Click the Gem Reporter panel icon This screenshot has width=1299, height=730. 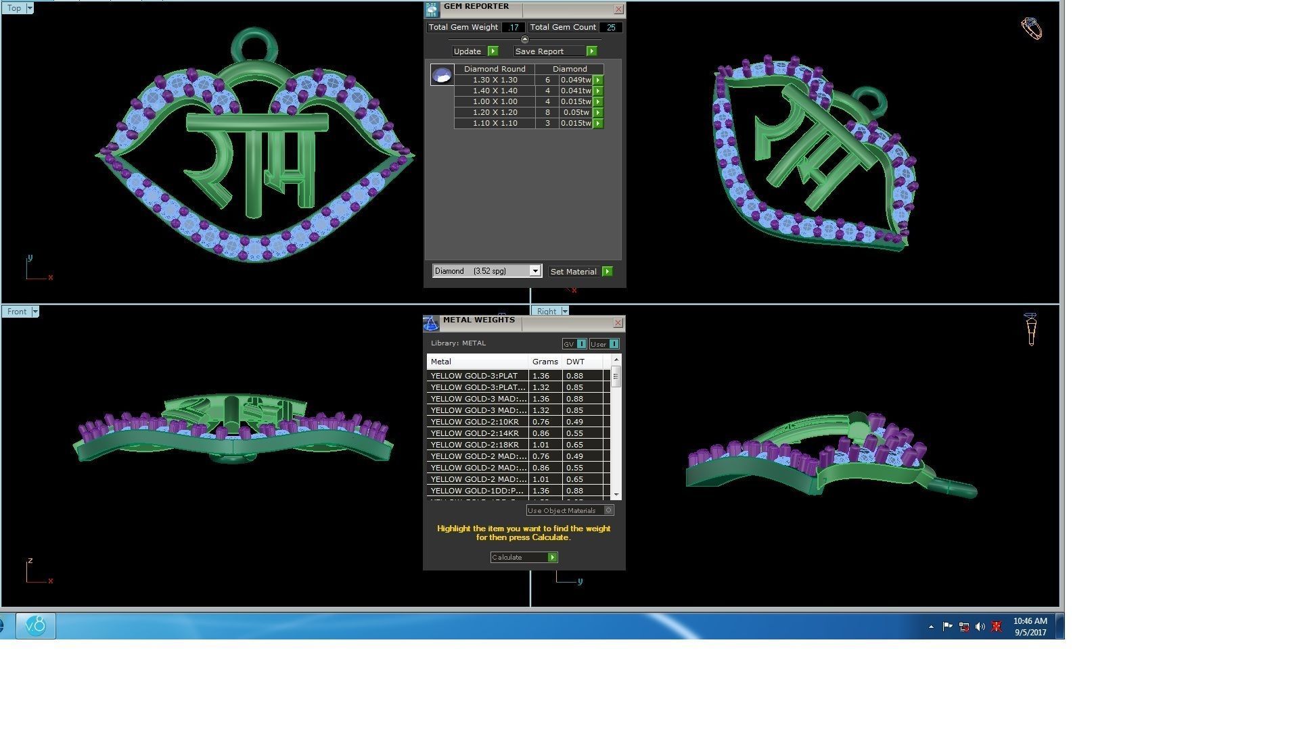click(432, 9)
